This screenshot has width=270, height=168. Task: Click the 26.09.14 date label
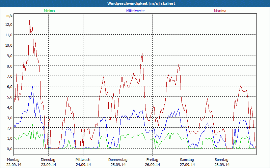click(x=153, y=165)
